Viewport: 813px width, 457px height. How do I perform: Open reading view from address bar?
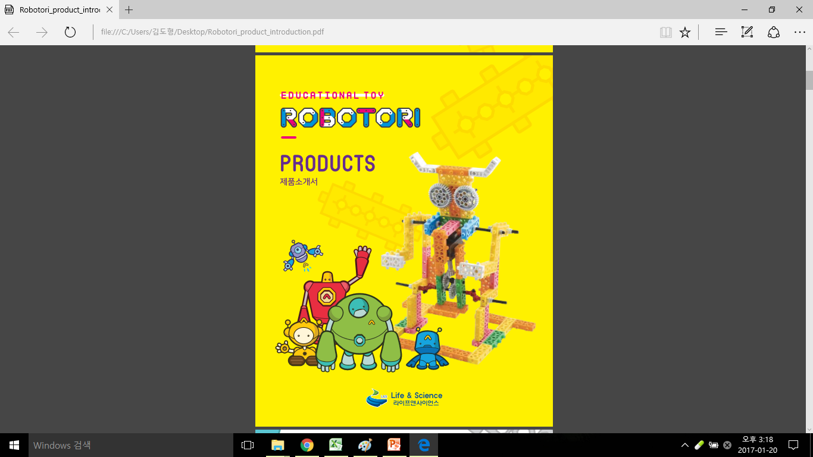[x=666, y=32]
